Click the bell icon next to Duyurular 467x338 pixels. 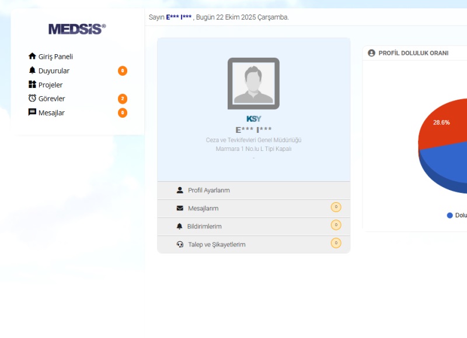(x=32, y=71)
